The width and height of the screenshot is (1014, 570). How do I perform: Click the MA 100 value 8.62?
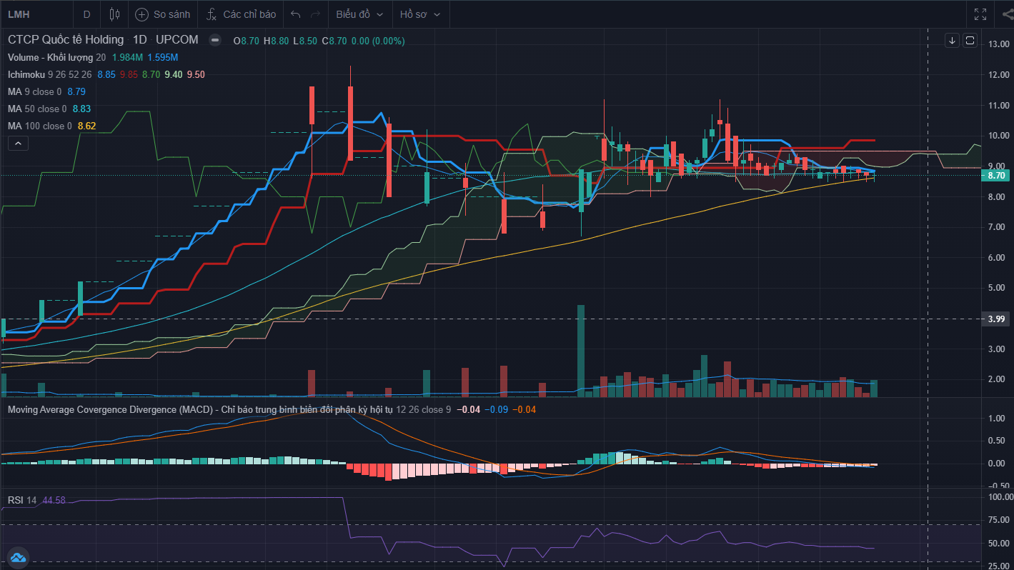86,126
